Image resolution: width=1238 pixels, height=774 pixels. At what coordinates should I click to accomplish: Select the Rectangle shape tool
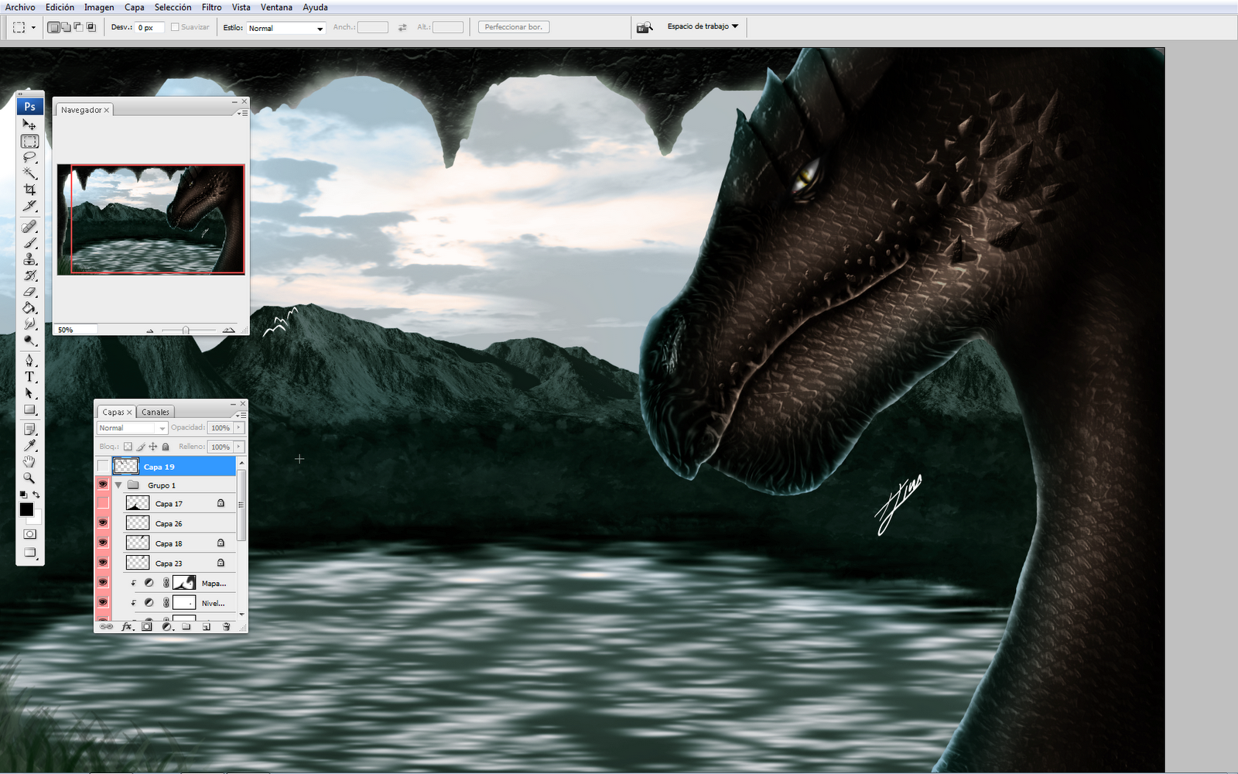coord(29,409)
